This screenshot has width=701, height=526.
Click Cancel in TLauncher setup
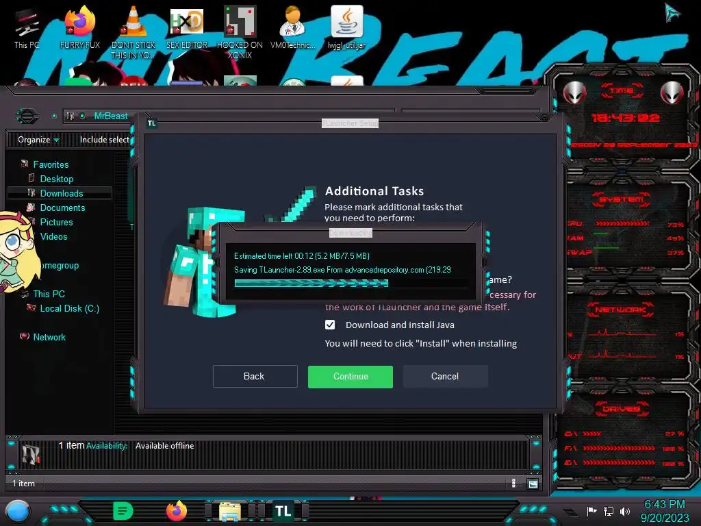(x=445, y=376)
